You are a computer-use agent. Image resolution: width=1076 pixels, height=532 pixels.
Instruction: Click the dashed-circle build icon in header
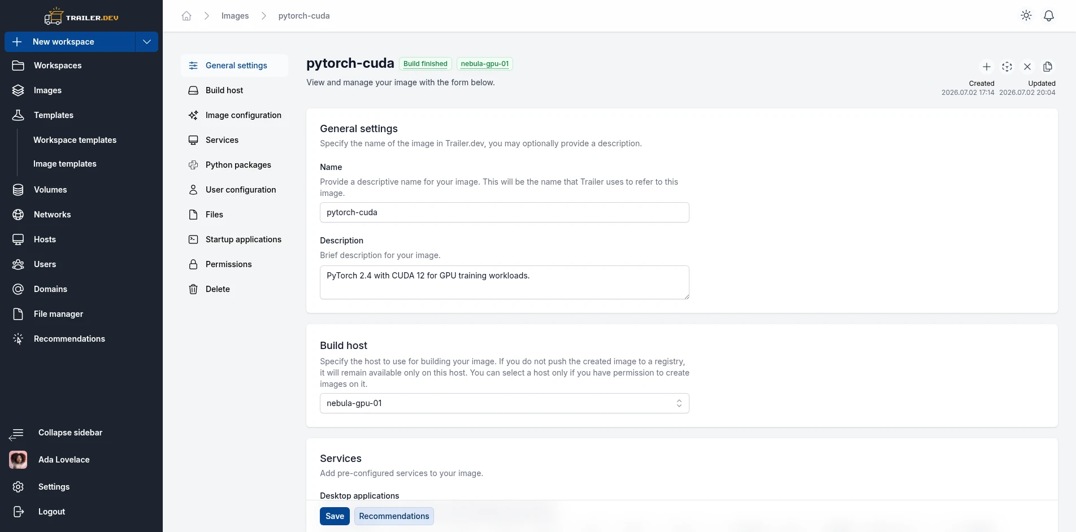click(1007, 67)
